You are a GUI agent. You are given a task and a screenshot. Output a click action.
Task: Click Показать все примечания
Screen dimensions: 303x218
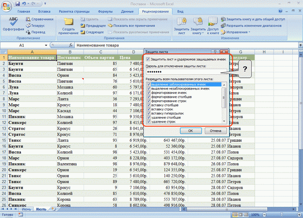tap(131, 25)
